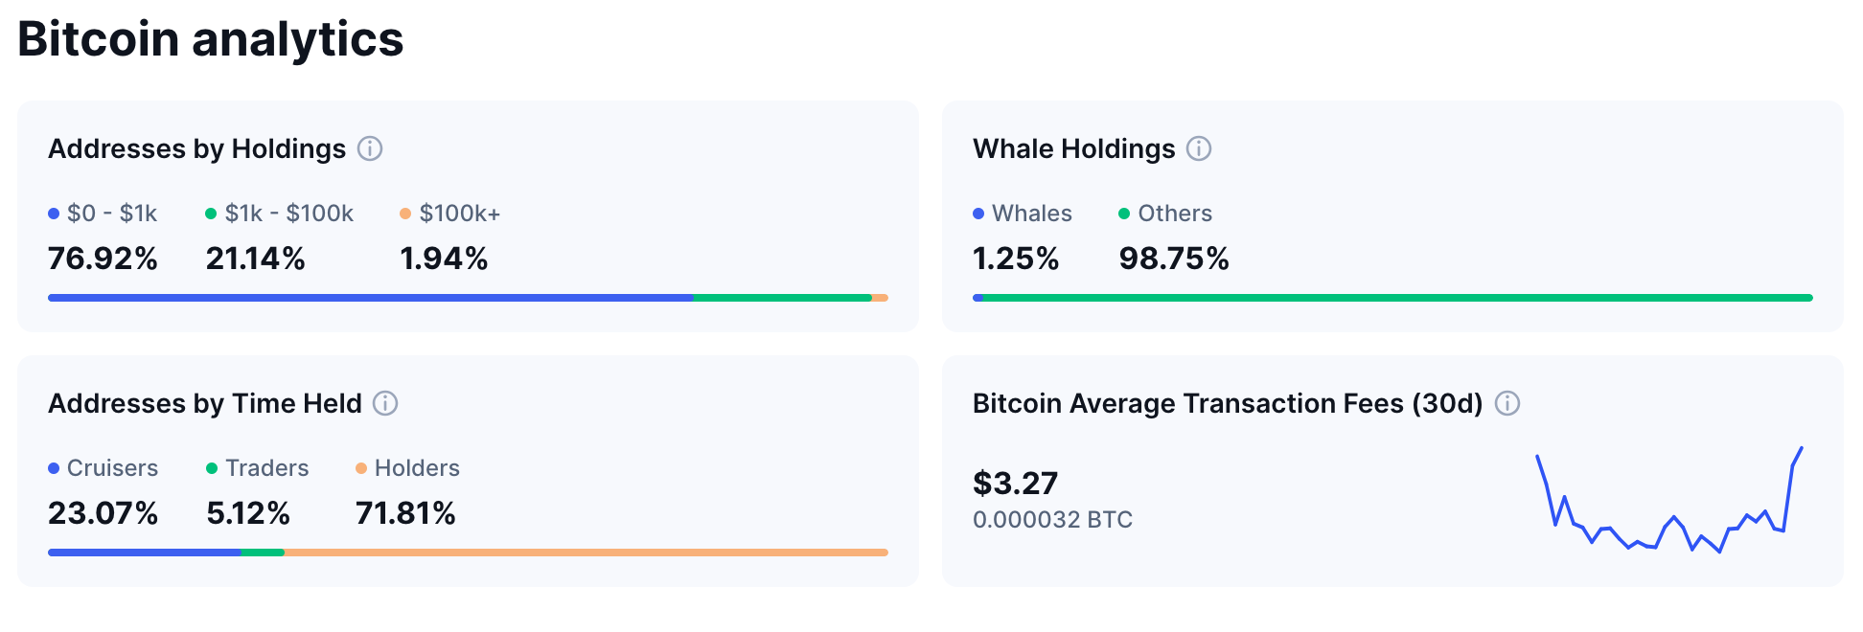The width and height of the screenshot is (1863, 632).
Task: Select the Traders legend label
Action: [x=266, y=468]
